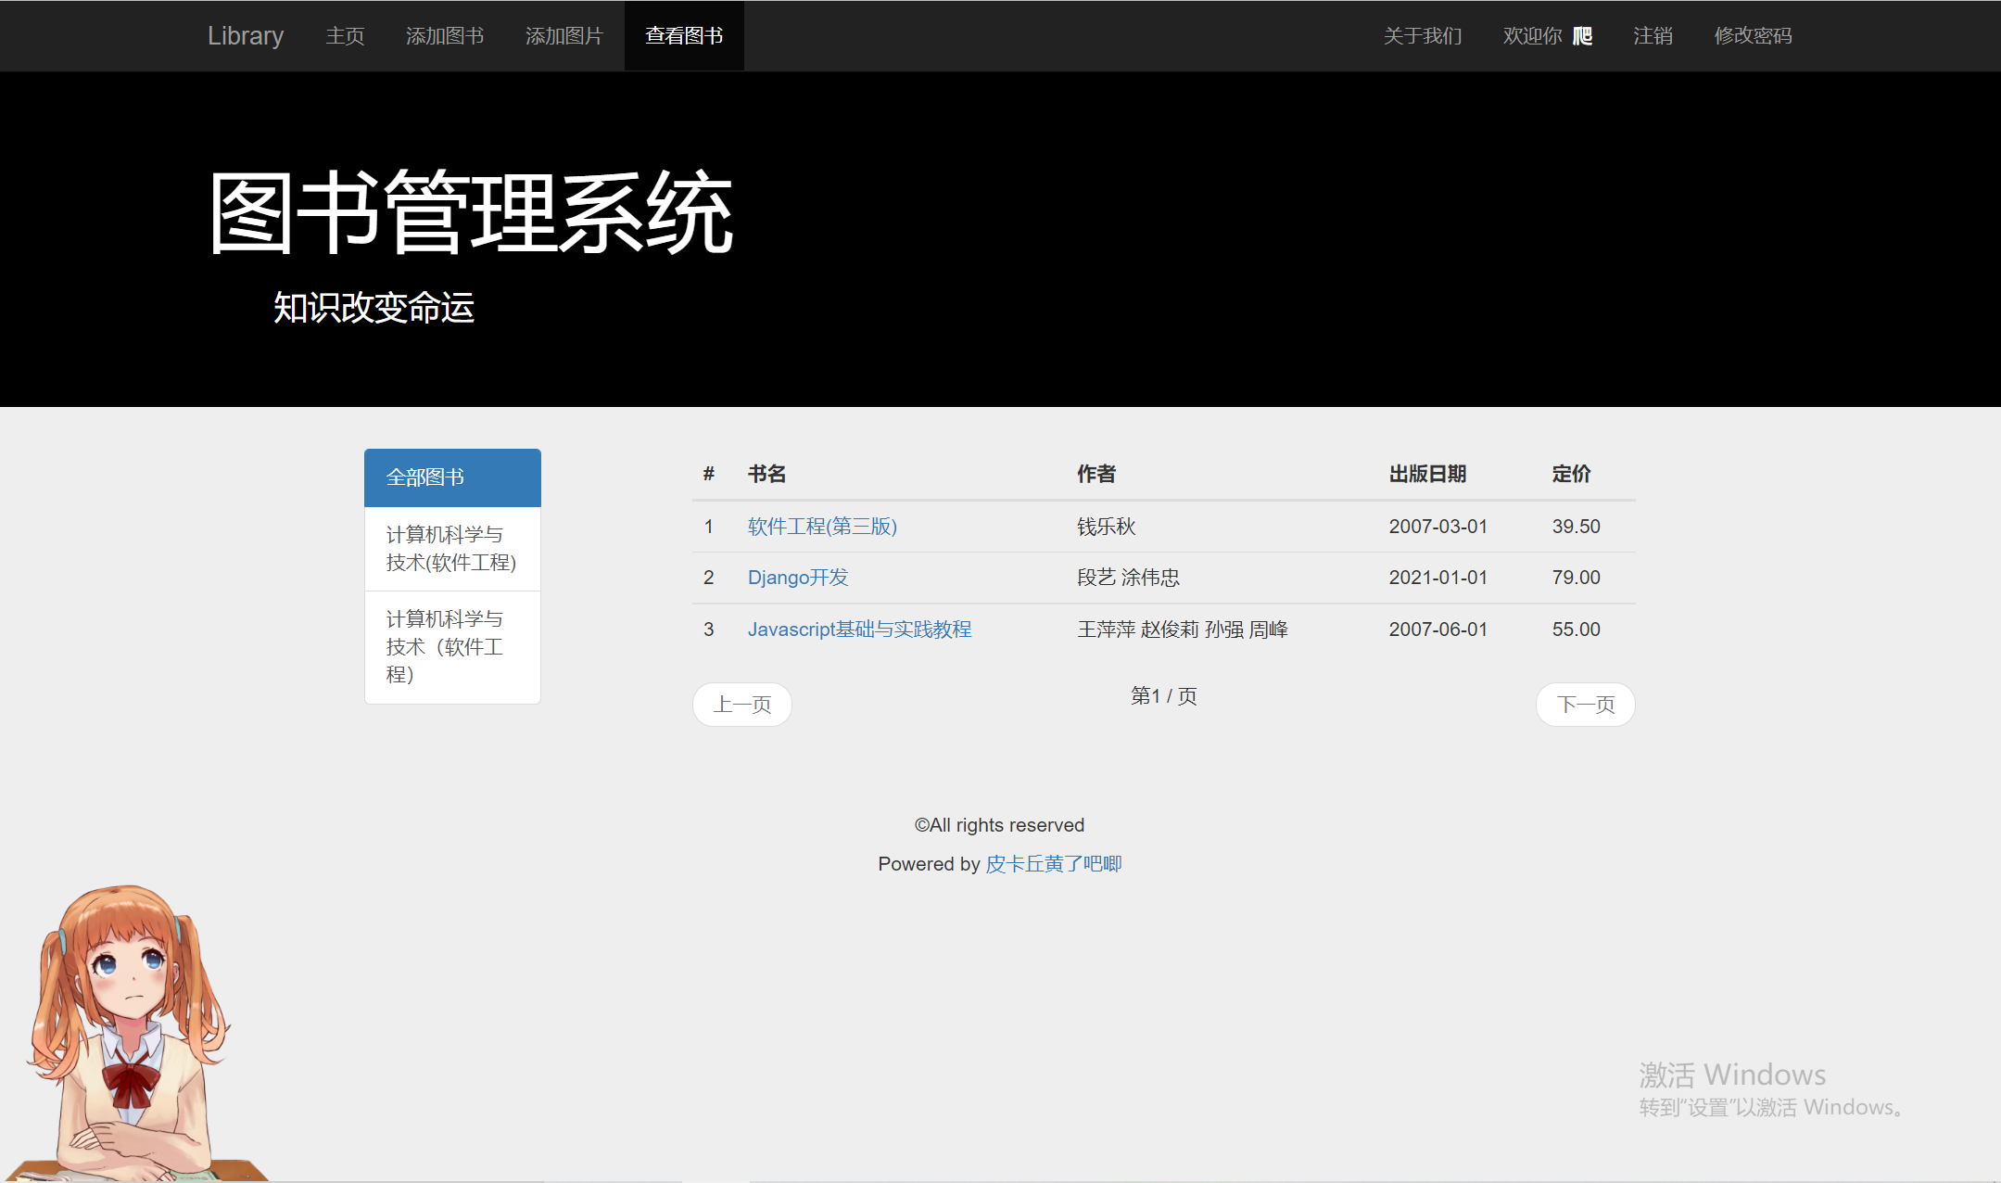This screenshot has width=2001, height=1183.
Task: Select the 查看图书 tab
Action: coord(684,36)
